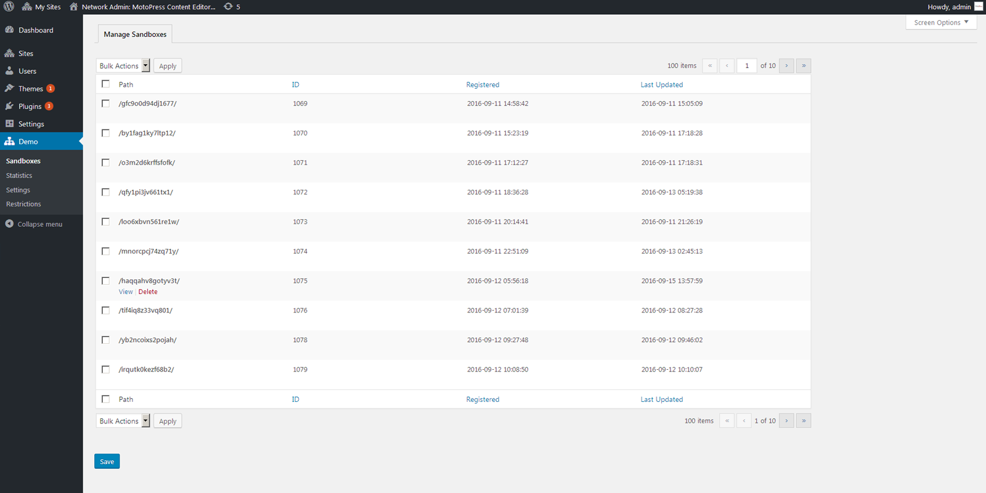The image size is (986, 493).
Task: Open Statistics submenu item
Action: (x=19, y=176)
